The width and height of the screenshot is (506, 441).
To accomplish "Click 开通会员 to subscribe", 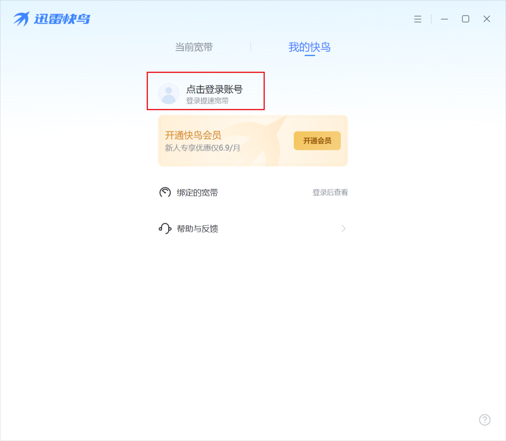I will 317,141.
